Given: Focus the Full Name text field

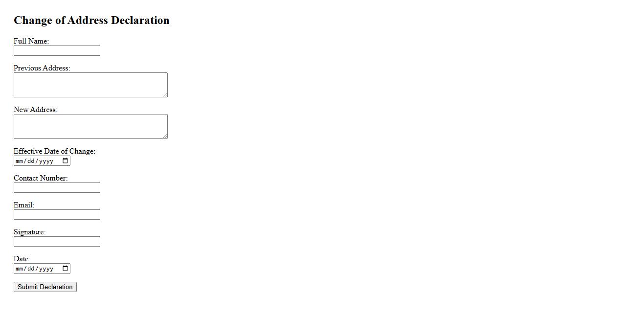Looking at the screenshot, I should click(57, 51).
